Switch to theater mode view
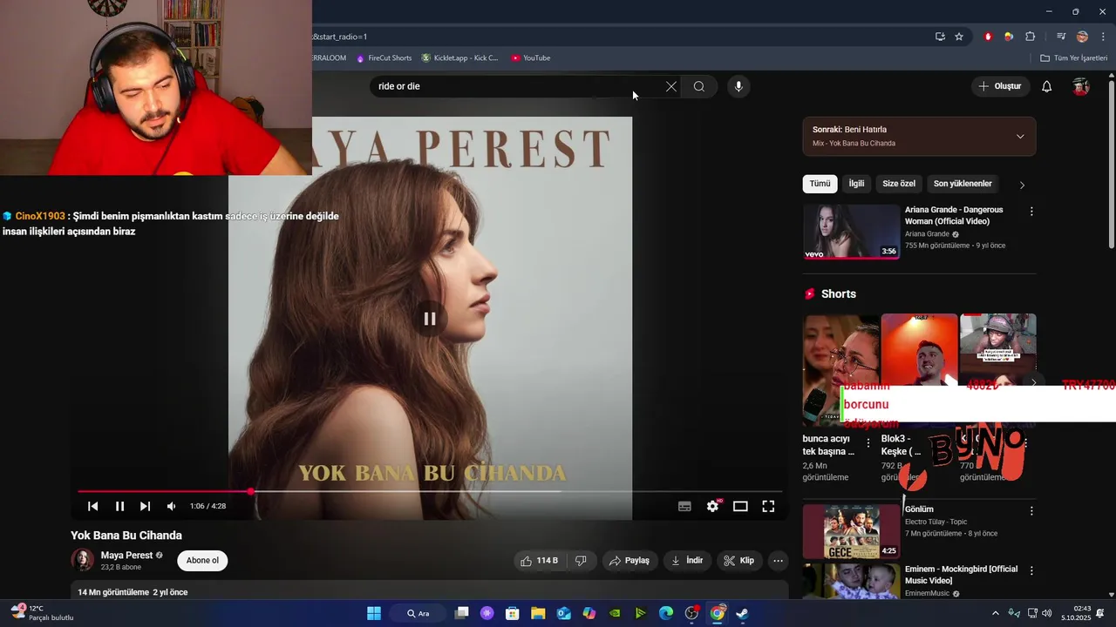 point(740,506)
